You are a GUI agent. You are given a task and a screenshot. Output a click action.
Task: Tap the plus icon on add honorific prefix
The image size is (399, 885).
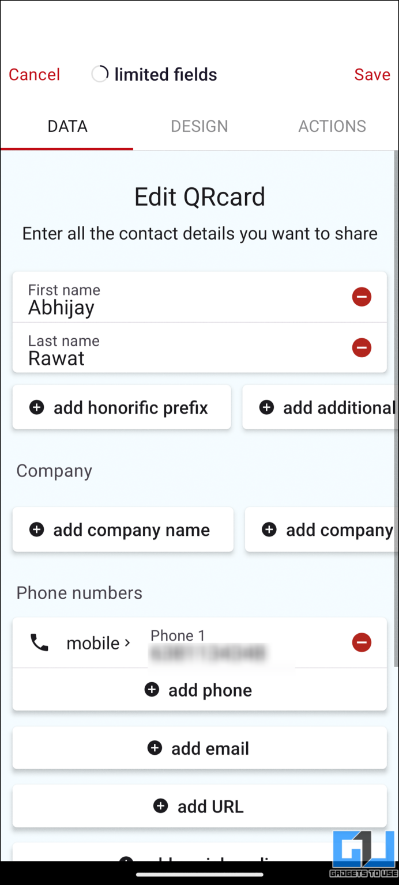[36, 407]
